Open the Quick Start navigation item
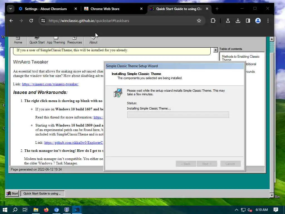This screenshot has width=285, height=214. pos(37,41)
